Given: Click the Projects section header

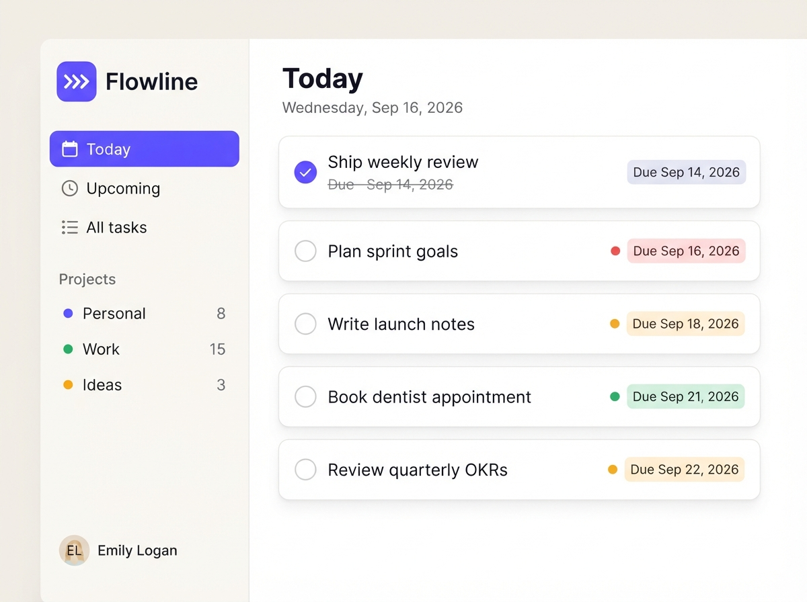Looking at the screenshot, I should click(87, 279).
